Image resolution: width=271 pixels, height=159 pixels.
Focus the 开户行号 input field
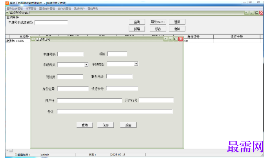156,100
